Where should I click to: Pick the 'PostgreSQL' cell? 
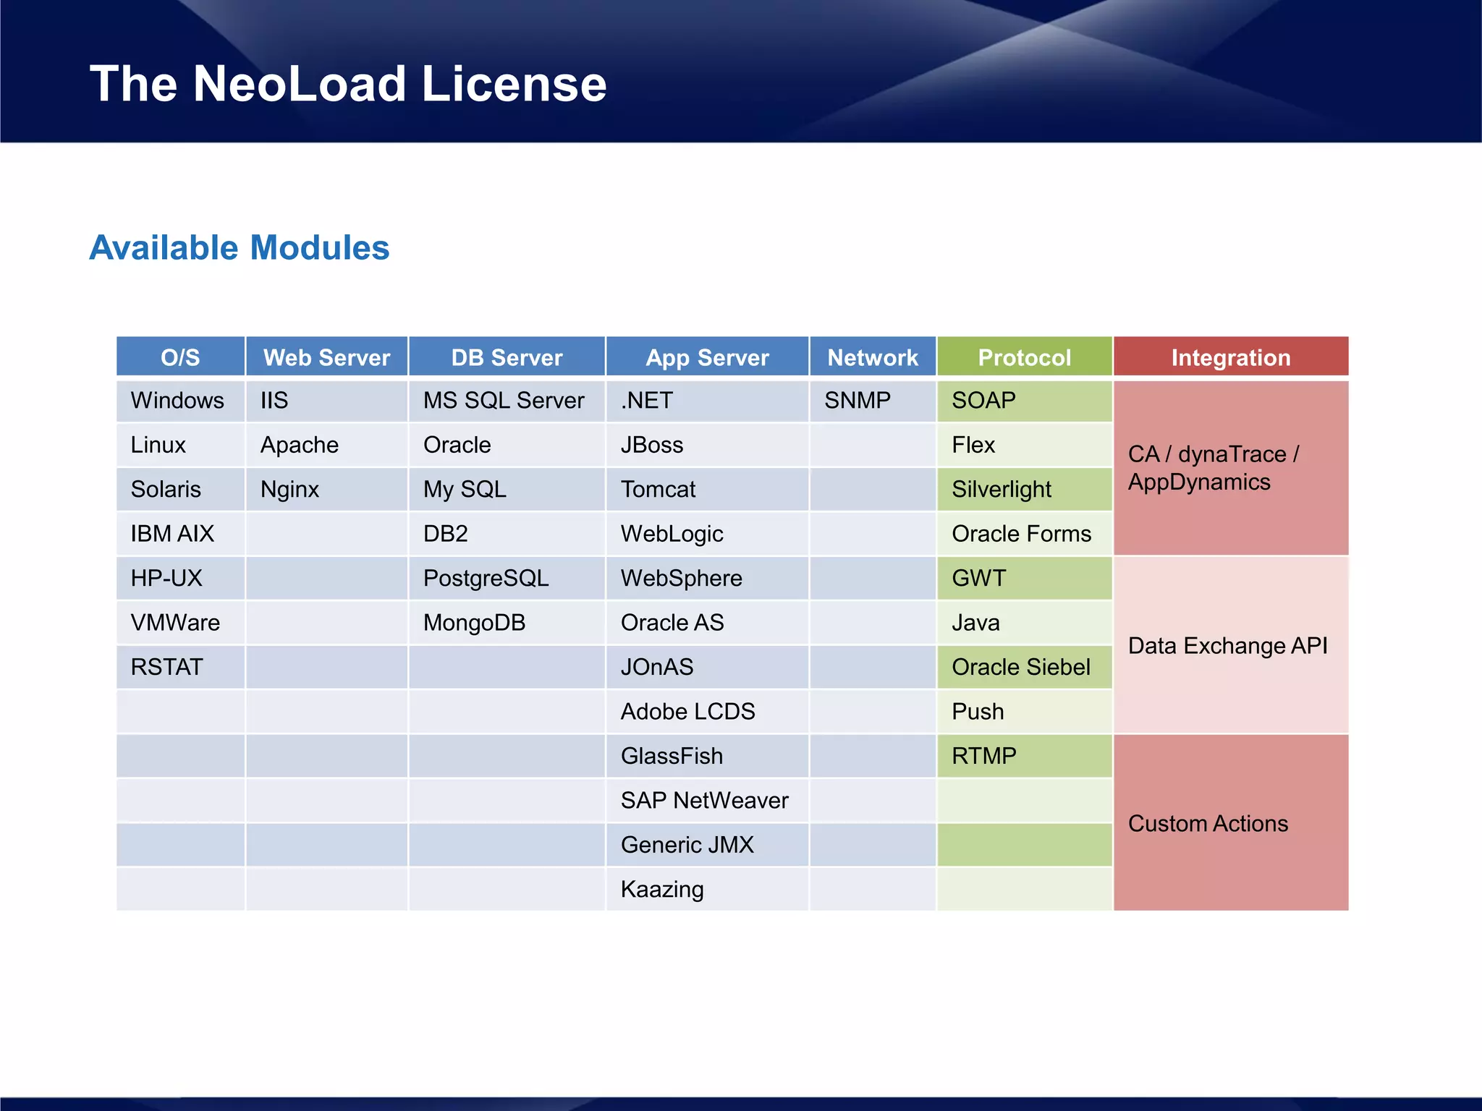507,579
